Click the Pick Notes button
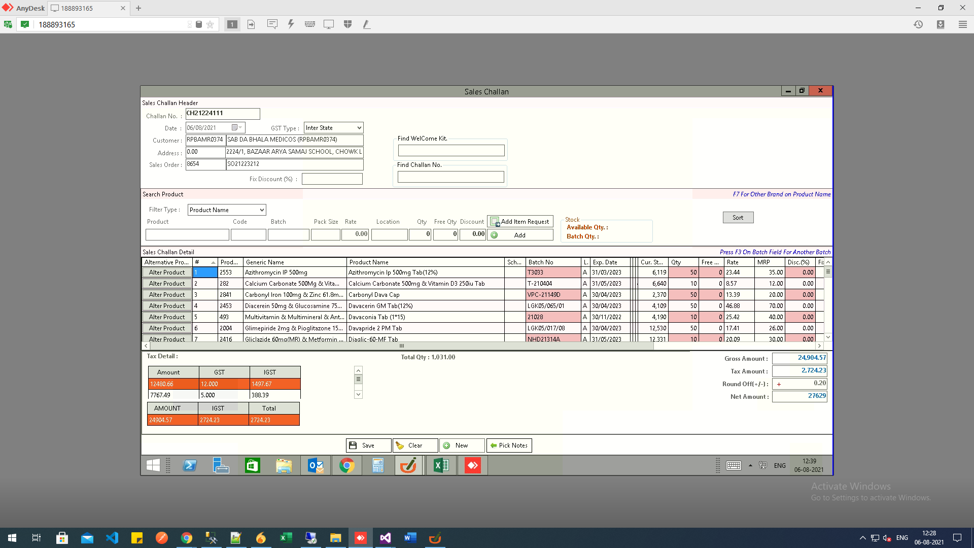Image resolution: width=974 pixels, height=548 pixels. click(x=509, y=446)
